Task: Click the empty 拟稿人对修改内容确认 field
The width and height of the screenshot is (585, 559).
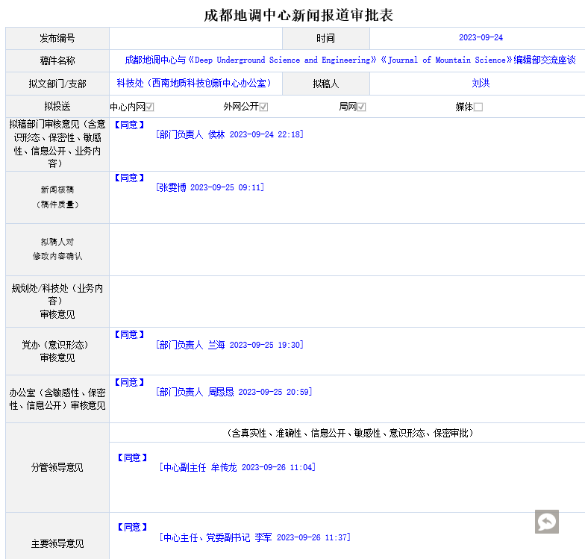Action: [x=347, y=249]
